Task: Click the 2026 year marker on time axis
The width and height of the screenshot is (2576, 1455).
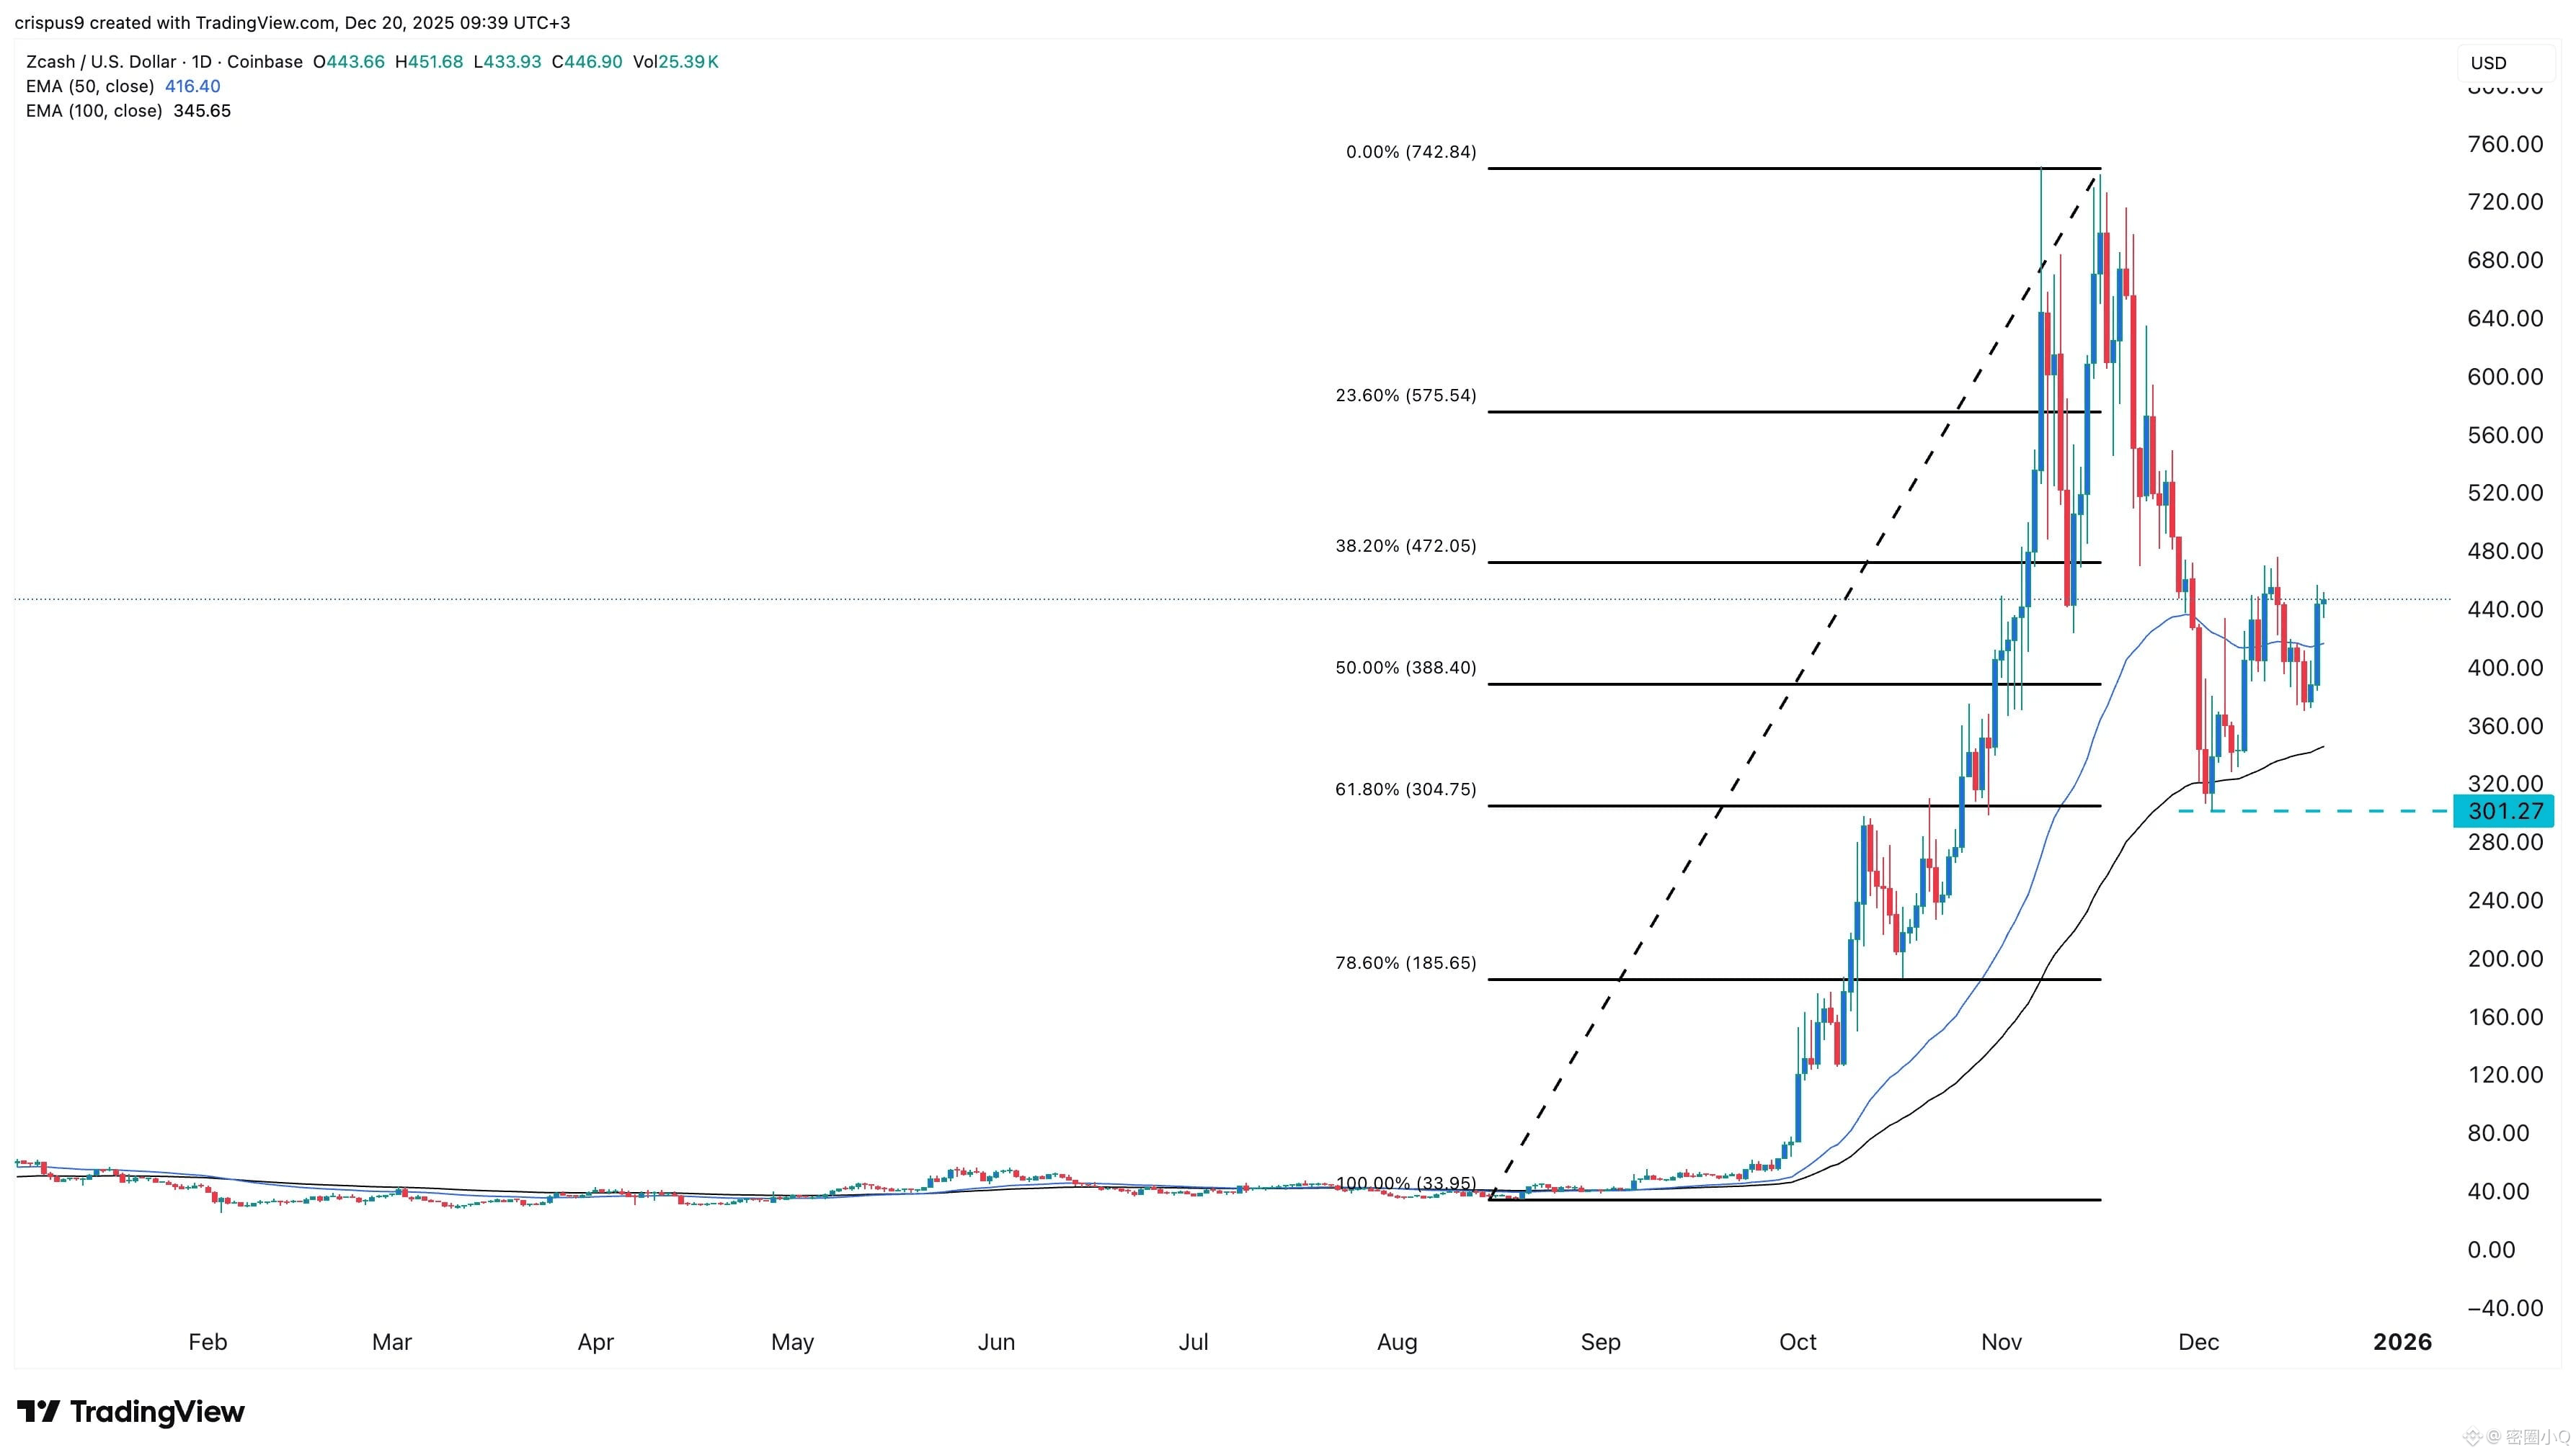Action: point(2402,1342)
